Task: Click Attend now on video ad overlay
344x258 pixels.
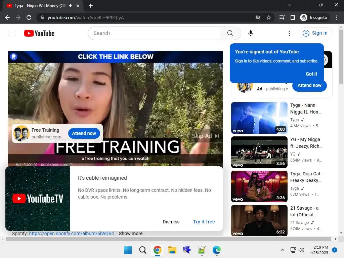Action: (84, 133)
